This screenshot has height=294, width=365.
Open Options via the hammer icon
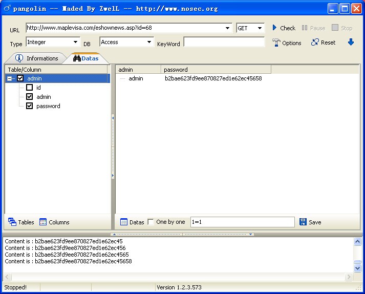pos(276,43)
